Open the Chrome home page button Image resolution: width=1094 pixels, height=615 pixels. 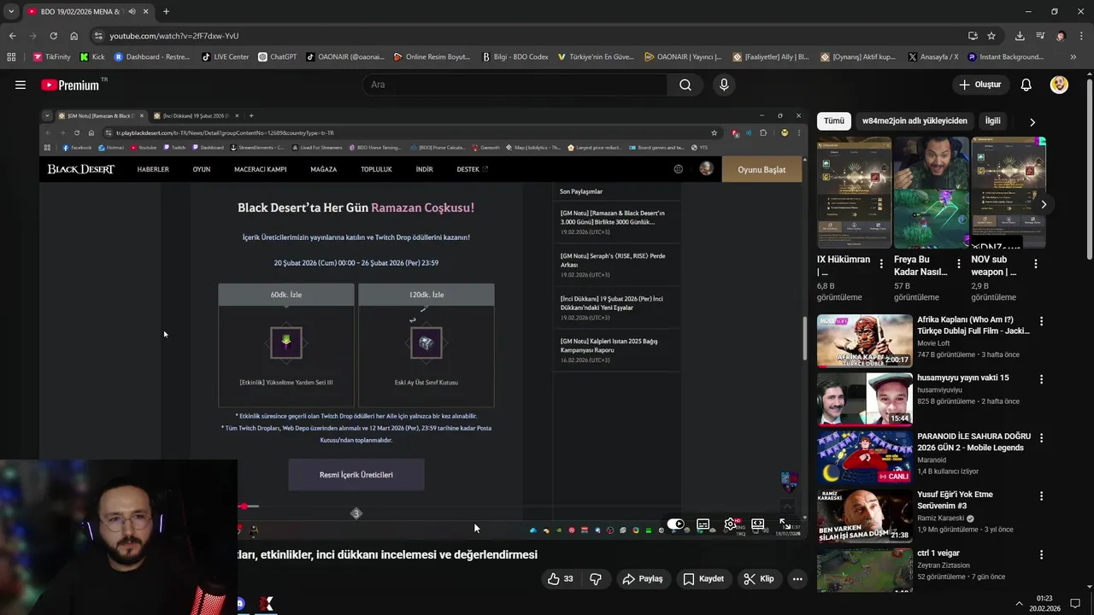[74, 36]
